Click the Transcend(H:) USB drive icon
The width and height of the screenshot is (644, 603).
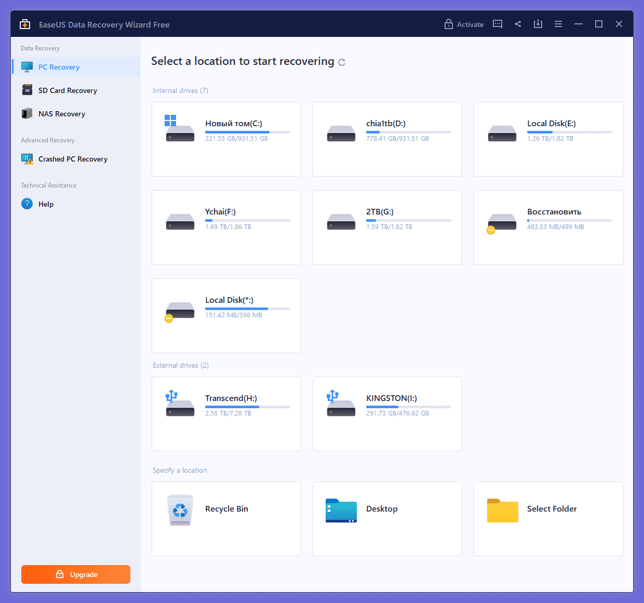click(180, 404)
